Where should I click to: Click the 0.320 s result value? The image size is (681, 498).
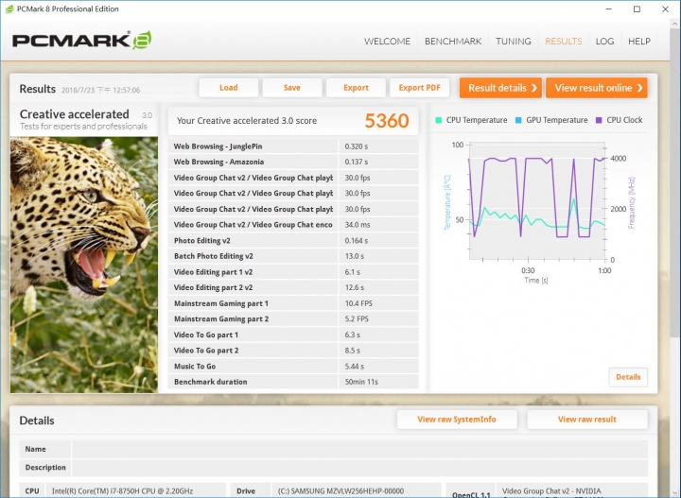click(x=357, y=146)
